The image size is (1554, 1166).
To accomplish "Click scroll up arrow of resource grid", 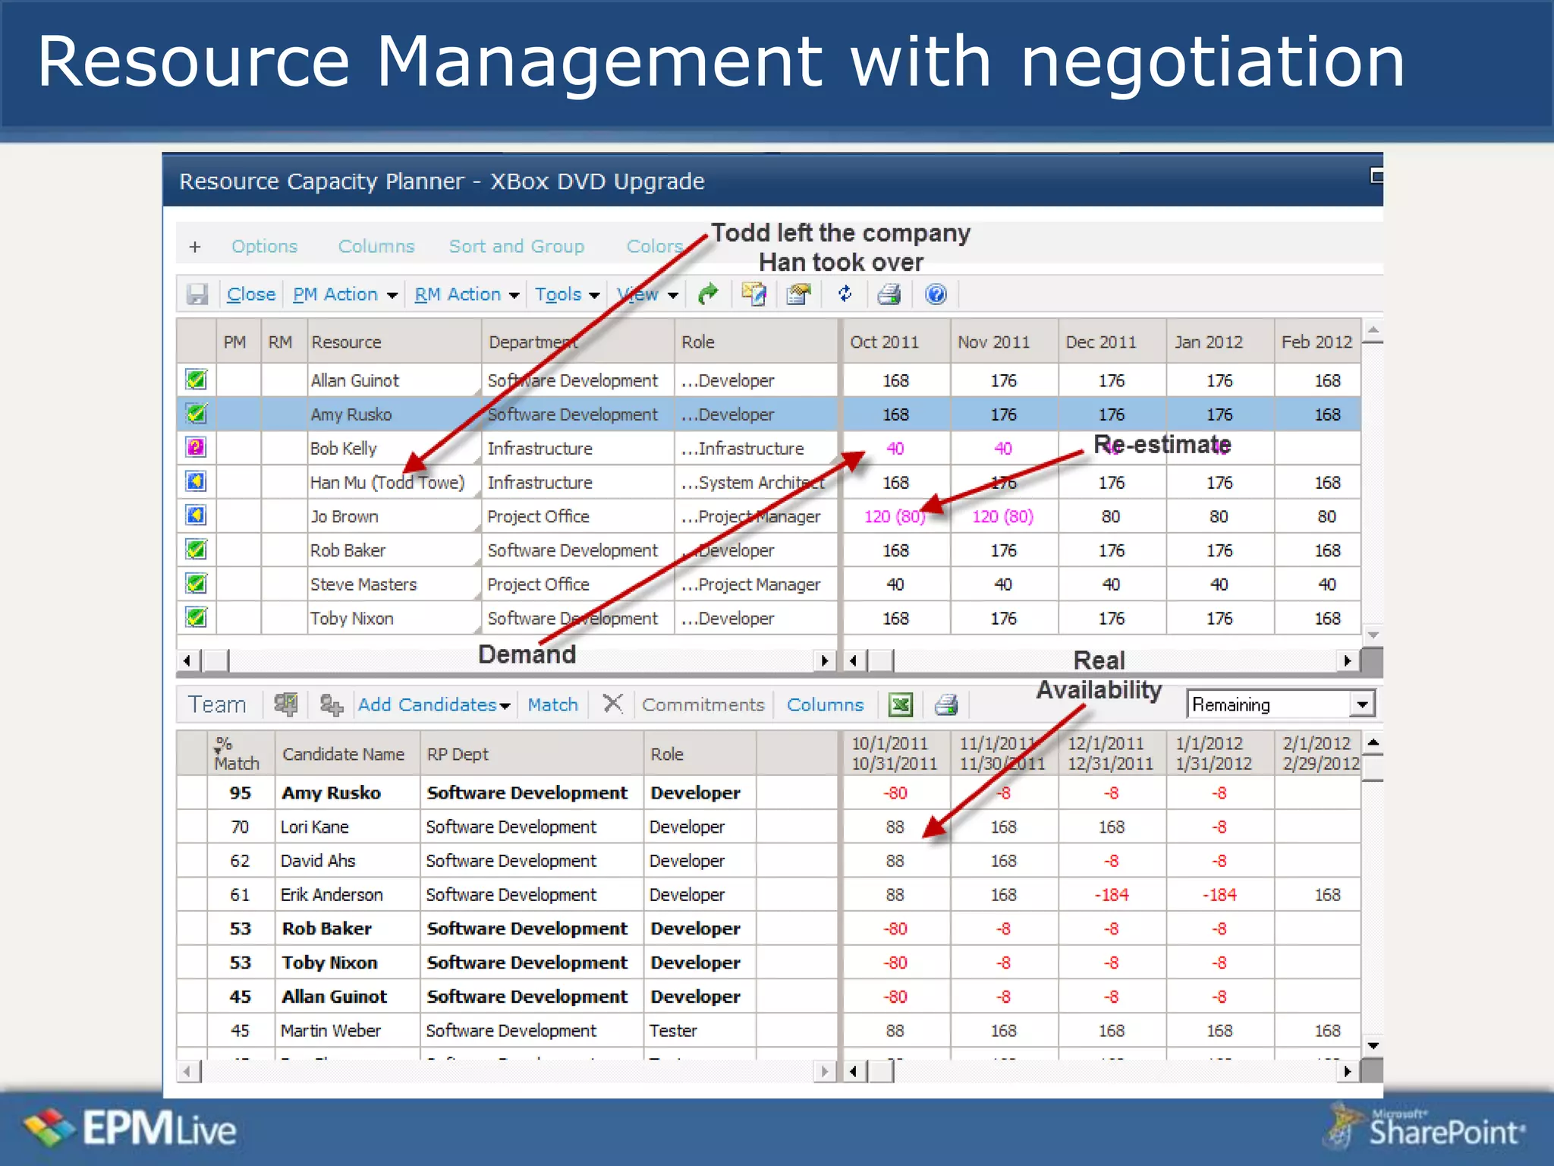I will point(1373,329).
